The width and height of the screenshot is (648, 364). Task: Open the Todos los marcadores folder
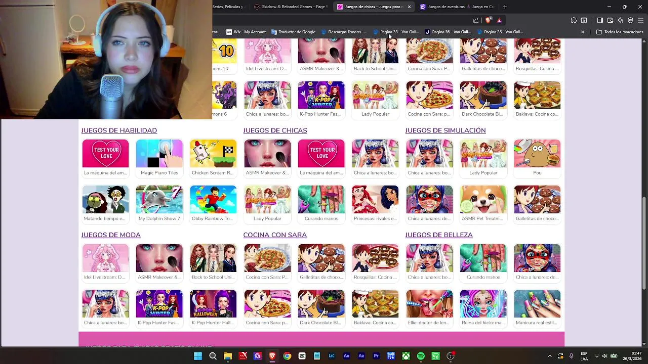pyautogui.click(x=620, y=32)
